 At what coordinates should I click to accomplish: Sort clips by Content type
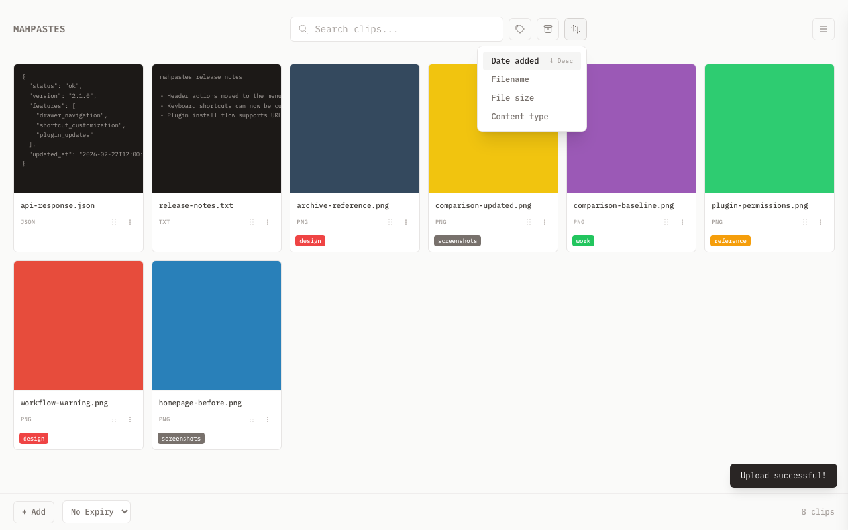[x=519, y=117]
